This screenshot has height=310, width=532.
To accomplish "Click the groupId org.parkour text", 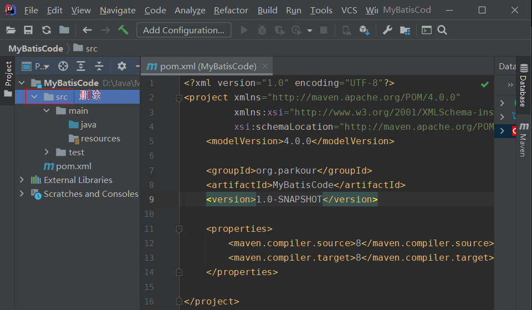I will (x=287, y=170).
